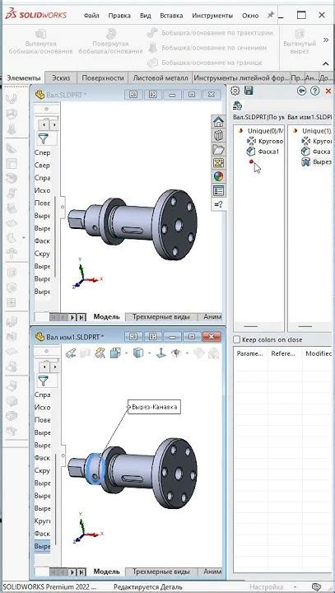
Task: Switch to the Эскиз ribbon tab
Action: coord(61,78)
